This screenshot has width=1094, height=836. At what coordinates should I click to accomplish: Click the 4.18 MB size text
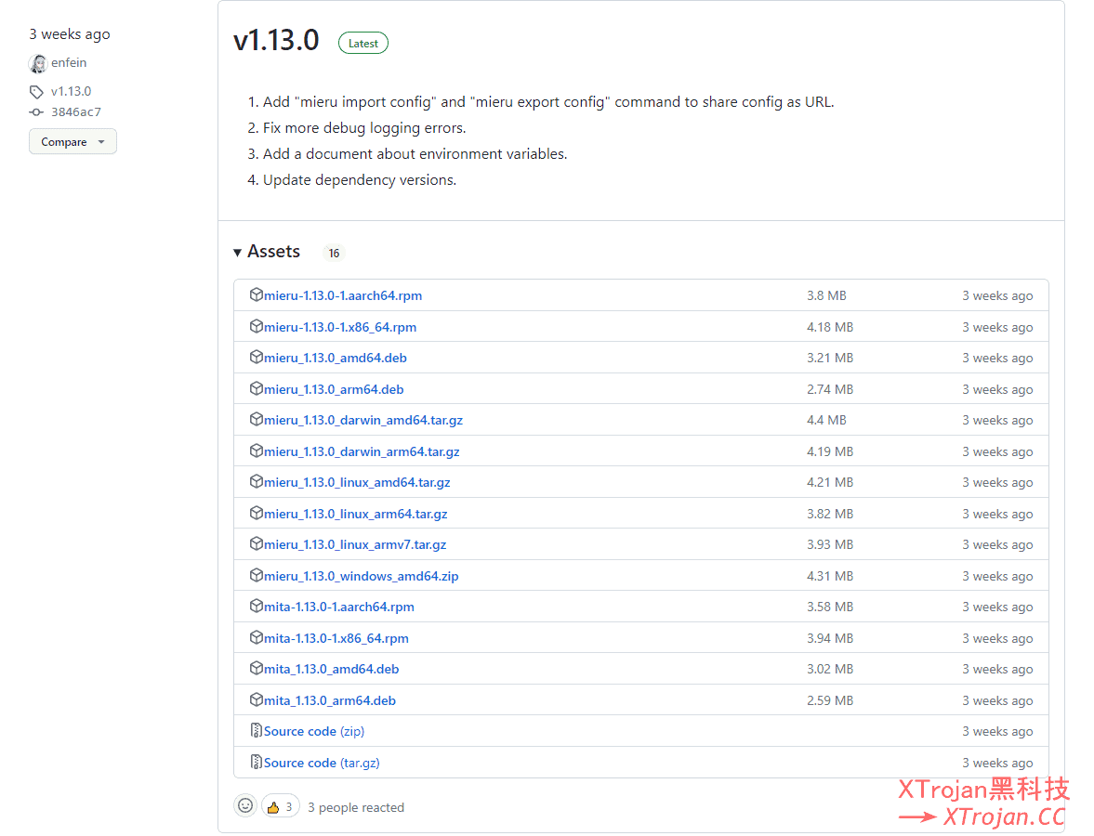[x=830, y=327]
